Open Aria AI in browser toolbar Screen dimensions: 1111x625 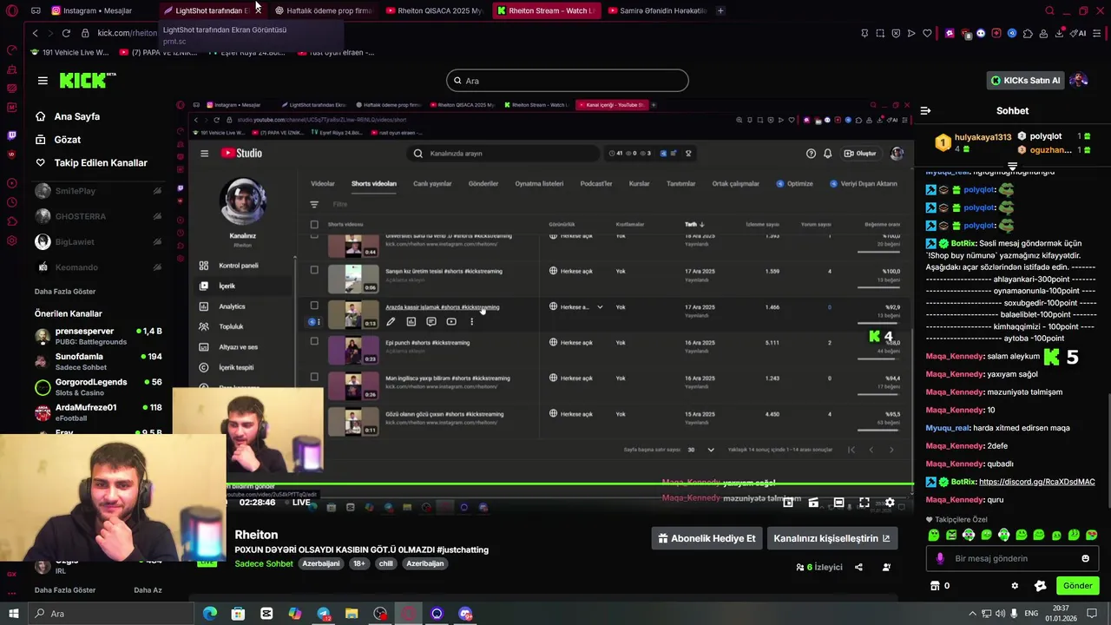click(x=1079, y=33)
